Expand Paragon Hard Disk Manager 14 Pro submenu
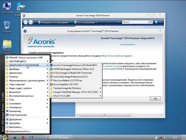 [76, 92]
